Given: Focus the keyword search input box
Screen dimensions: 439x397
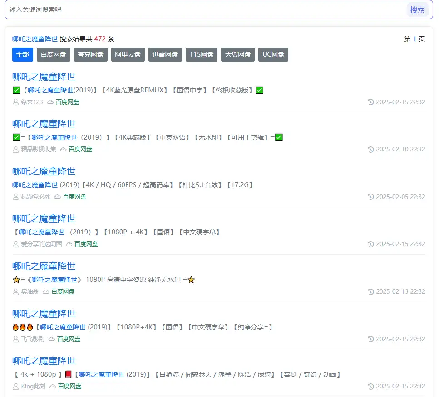Looking at the screenshot, I should click(204, 10).
